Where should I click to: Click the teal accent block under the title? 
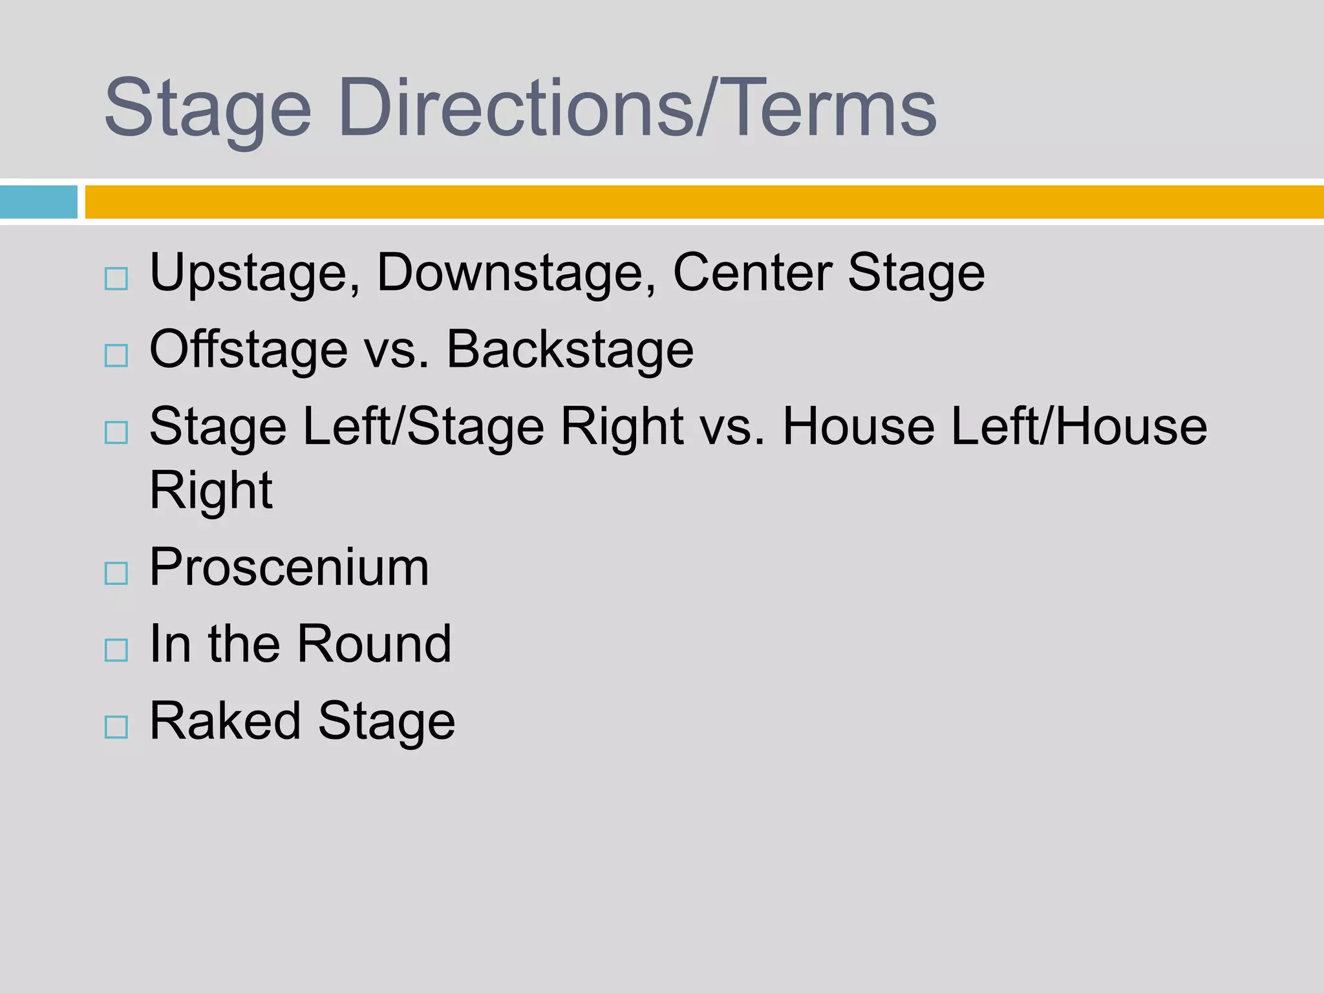coord(38,202)
